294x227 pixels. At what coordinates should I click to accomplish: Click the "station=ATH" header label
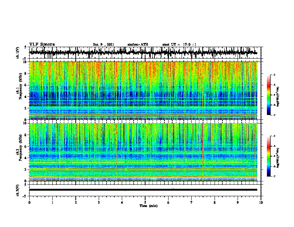click(138, 45)
